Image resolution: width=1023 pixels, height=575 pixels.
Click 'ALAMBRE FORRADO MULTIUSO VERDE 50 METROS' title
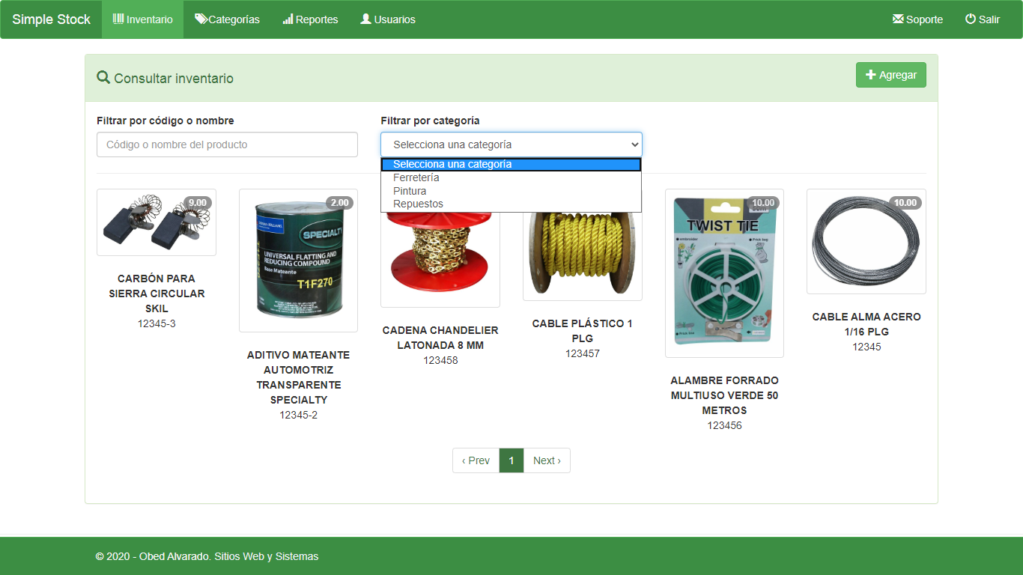coord(724,395)
